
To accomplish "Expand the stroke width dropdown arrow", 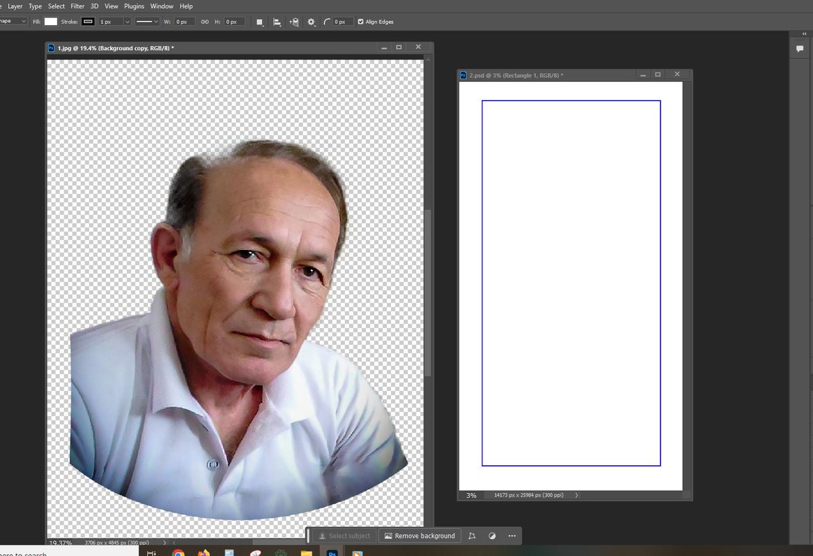I will (127, 22).
